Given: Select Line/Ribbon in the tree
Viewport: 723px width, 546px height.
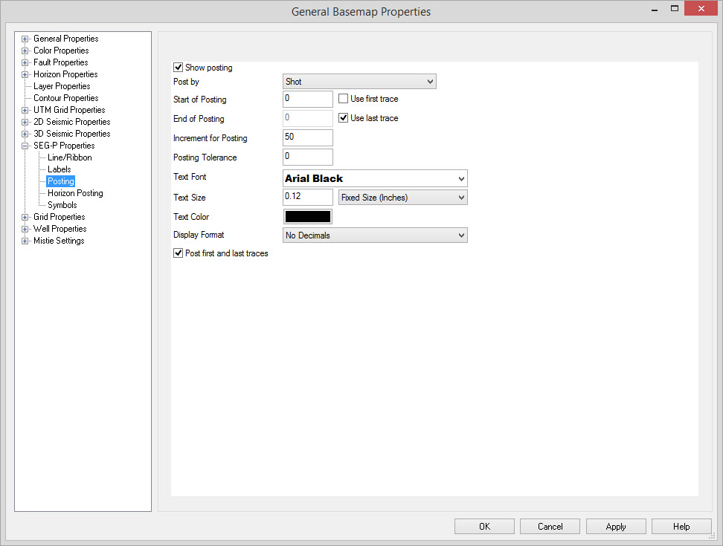Looking at the screenshot, I should 70,157.
